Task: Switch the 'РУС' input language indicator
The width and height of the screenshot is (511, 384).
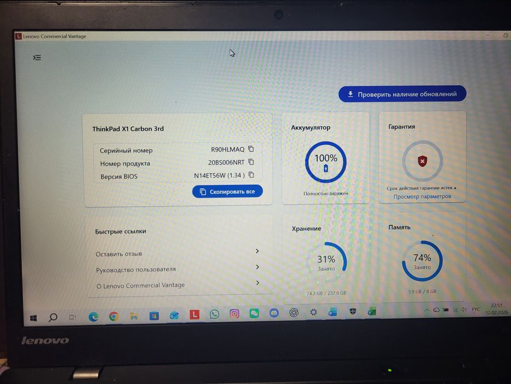Action: (x=476, y=309)
